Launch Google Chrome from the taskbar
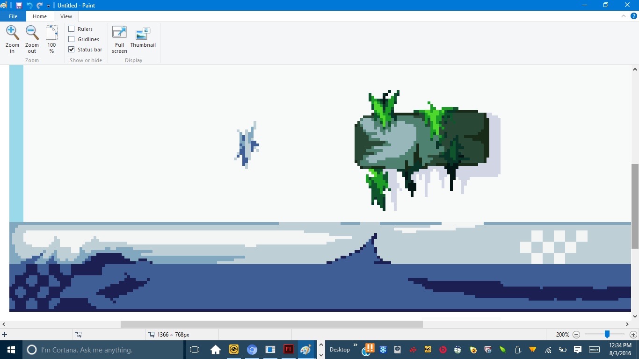Image resolution: width=639 pixels, height=359 pixels. [252, 350]
